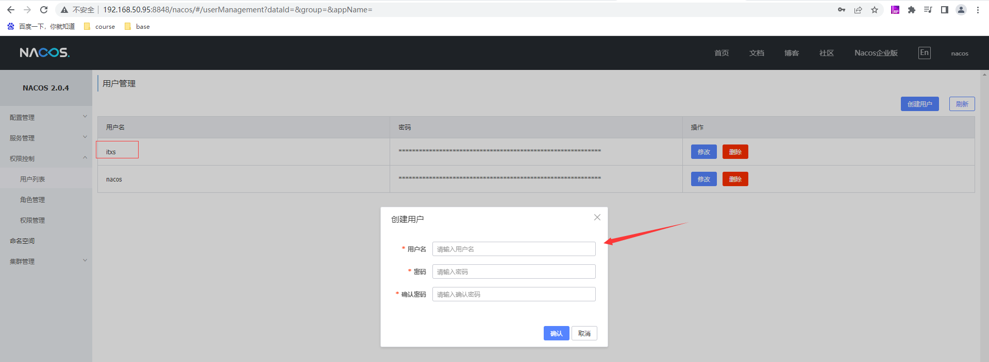The width and height of the screenshot is (989, 362).
Task: Click the NACOS logo
Action: click(44, 53)
